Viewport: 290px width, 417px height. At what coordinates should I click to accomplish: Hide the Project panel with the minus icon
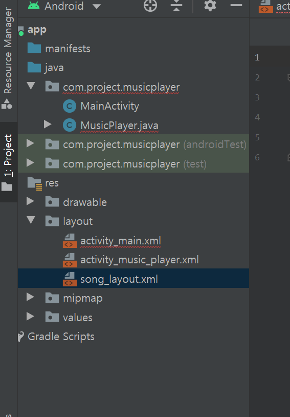click(x=236, y=5)
